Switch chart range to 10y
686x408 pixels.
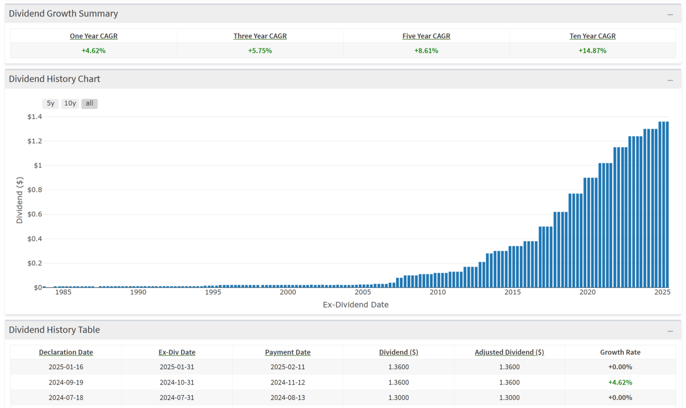point(70,104)
